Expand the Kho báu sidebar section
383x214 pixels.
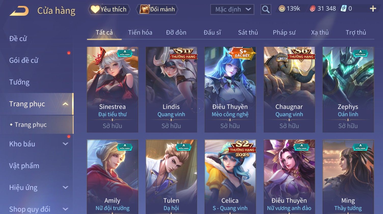(x=65, y=144)
